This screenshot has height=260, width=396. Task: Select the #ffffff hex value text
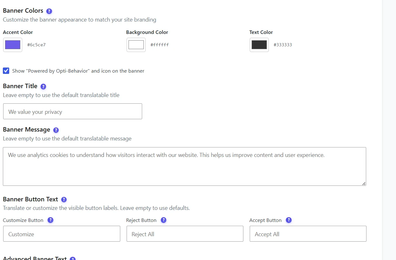click(160, 45)
